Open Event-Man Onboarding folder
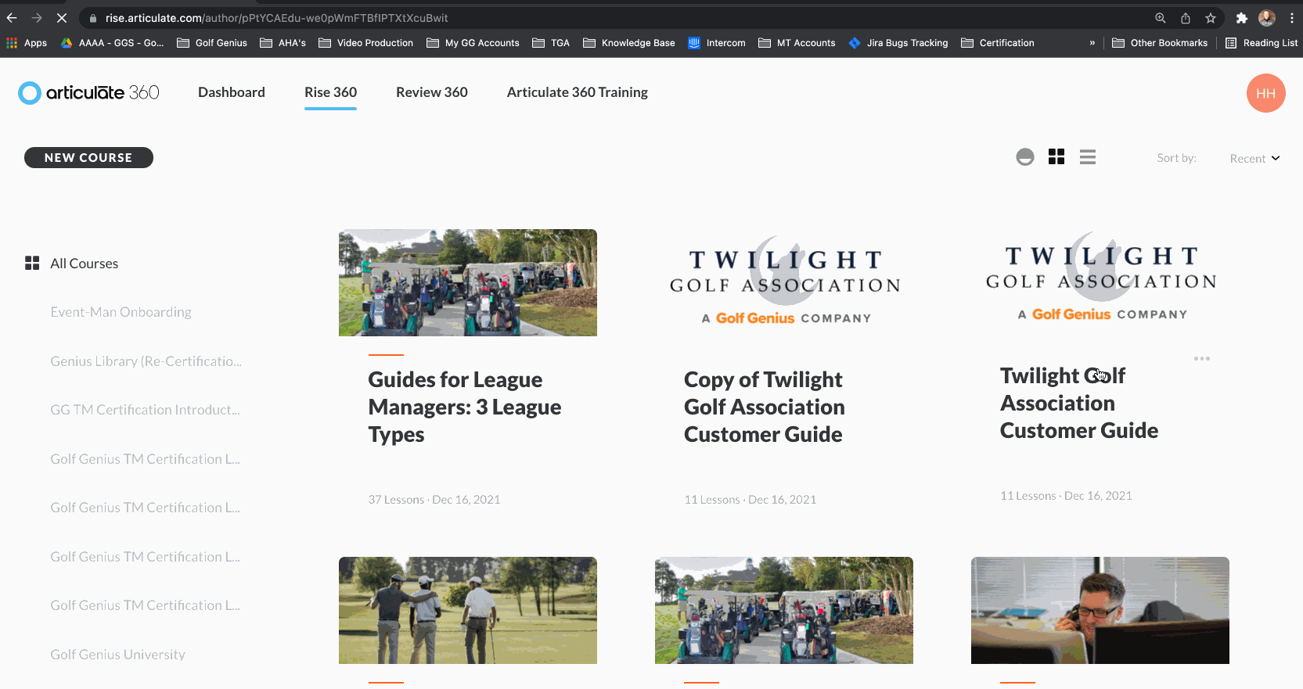 point(121,312)
